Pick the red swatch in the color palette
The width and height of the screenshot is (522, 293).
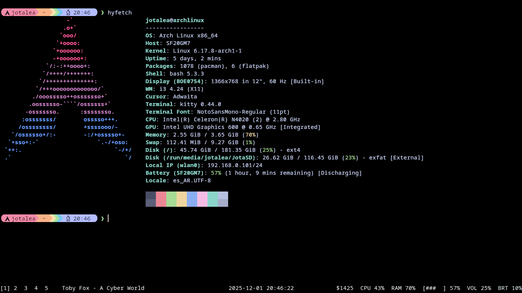tap(161, 199)
